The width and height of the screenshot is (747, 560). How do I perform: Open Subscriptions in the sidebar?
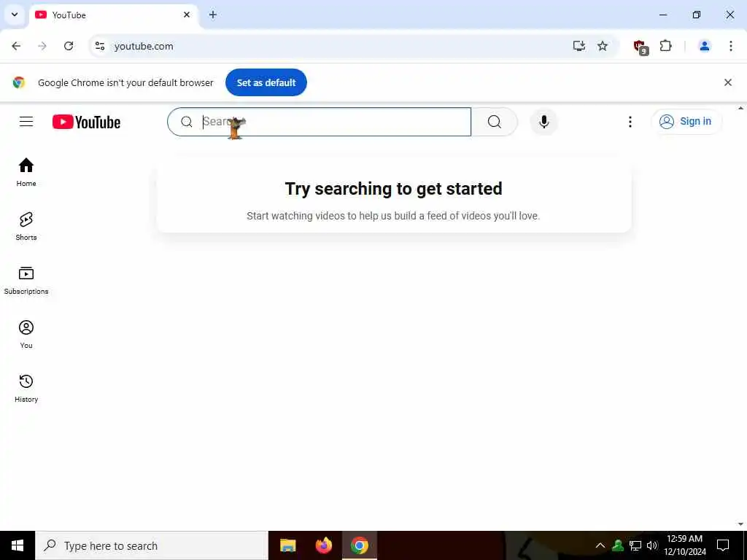click(26, 280)
